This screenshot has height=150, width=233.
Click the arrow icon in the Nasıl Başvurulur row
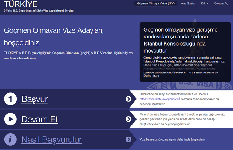tap(129, 139)
